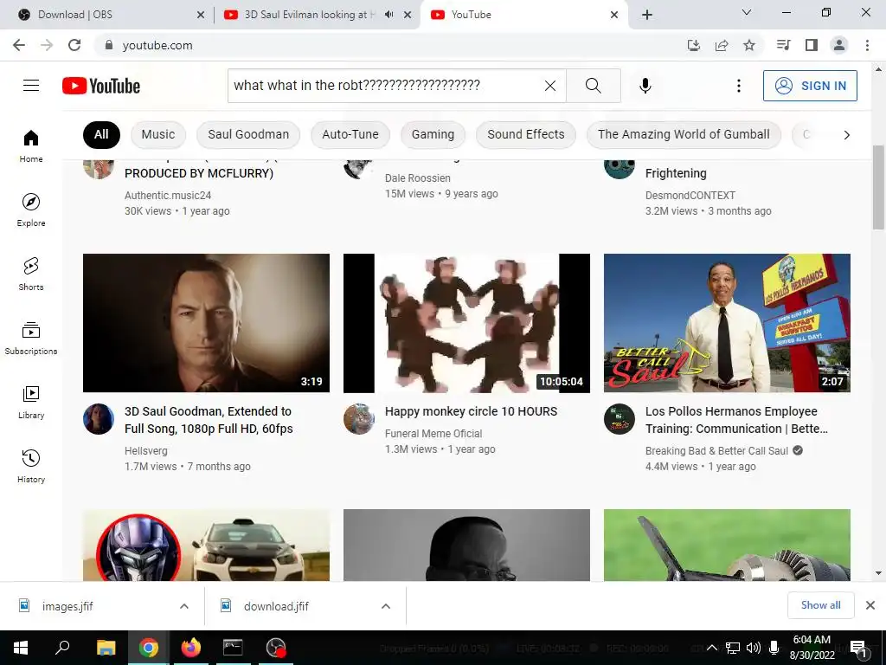This screenshot has width=886, height=665.
Task: Open DesmondCONTEXT channel link
Action: coord(690,196)
